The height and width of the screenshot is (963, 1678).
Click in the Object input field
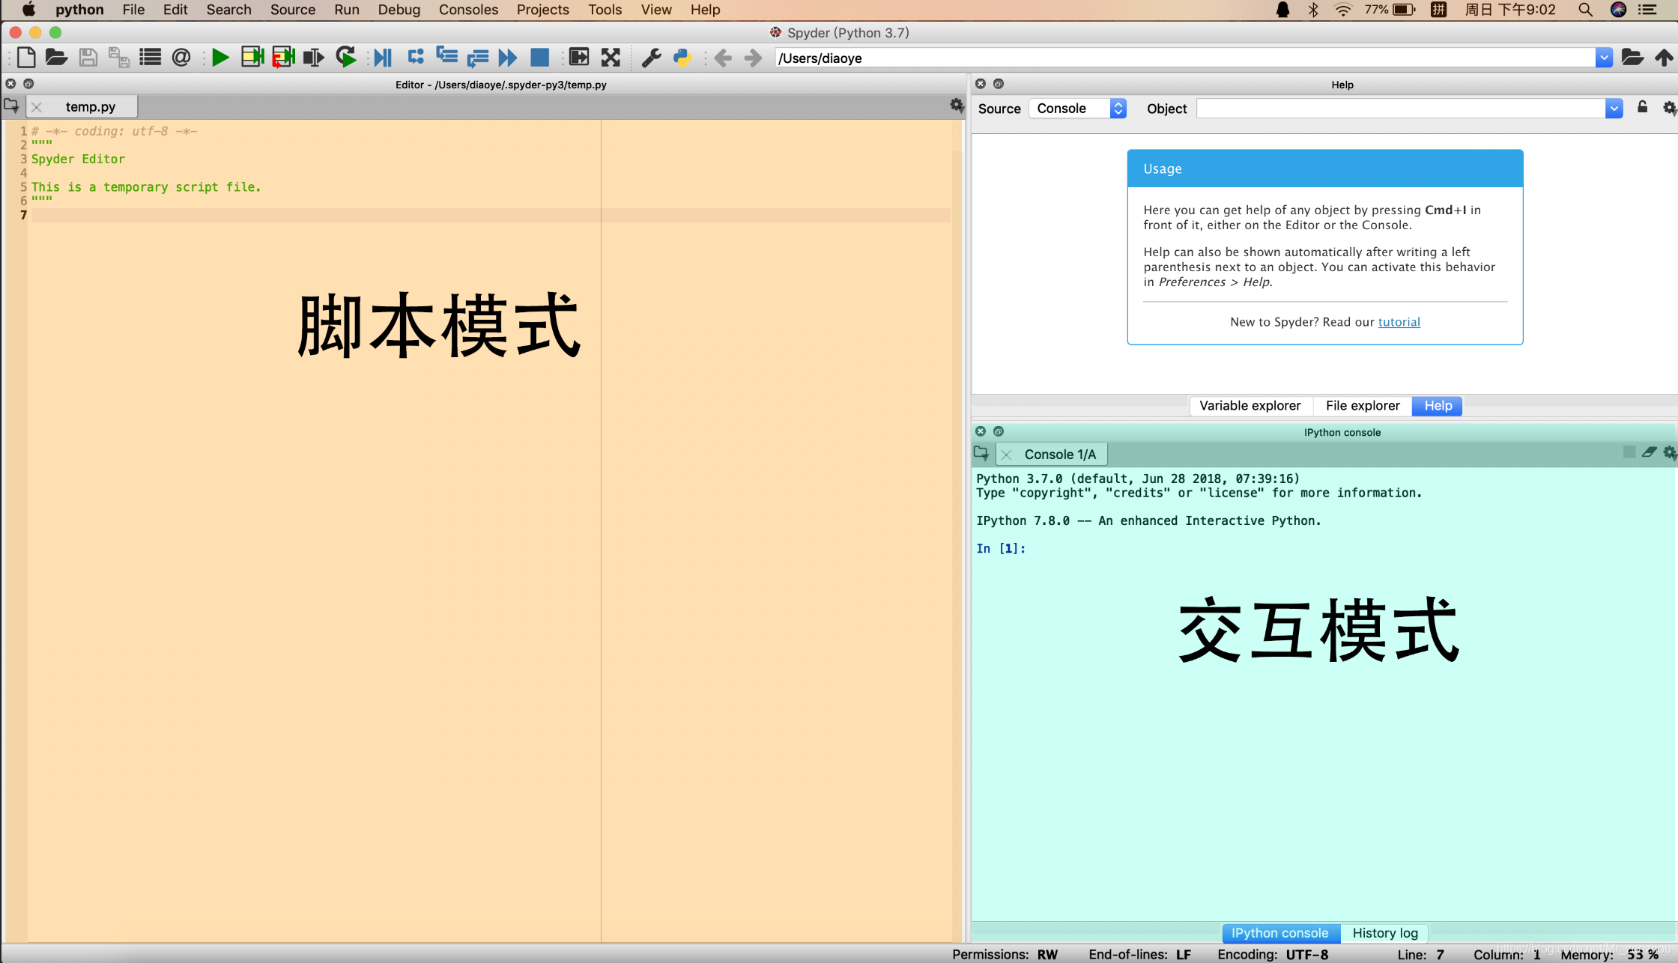tap(1401, 109)
